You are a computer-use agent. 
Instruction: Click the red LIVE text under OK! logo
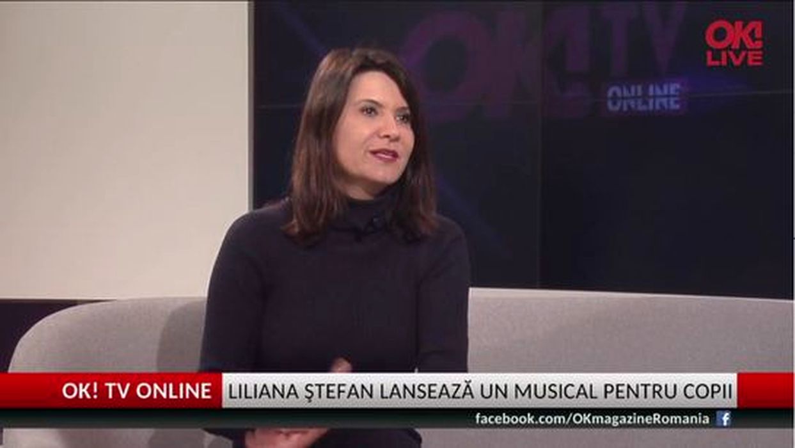pyautogui.click(x=735, y=58)
